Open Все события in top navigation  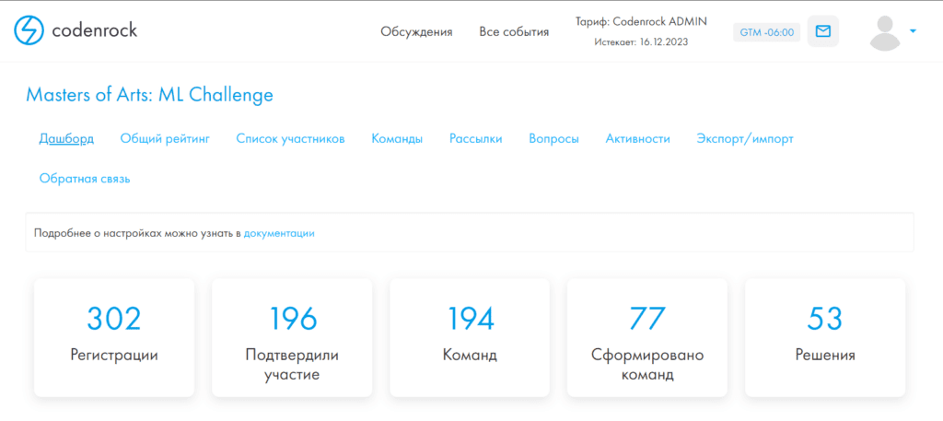514,32
